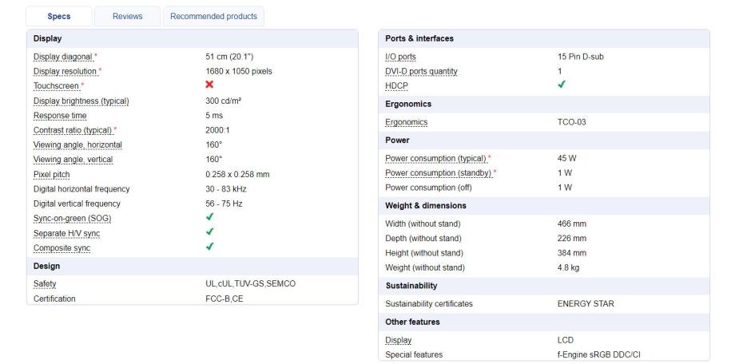The image size is (735, 364).
Task: Click the Safety label under Design
Action: click(45, 284)
